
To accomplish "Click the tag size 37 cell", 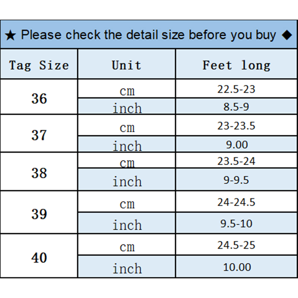I will 39,135.
